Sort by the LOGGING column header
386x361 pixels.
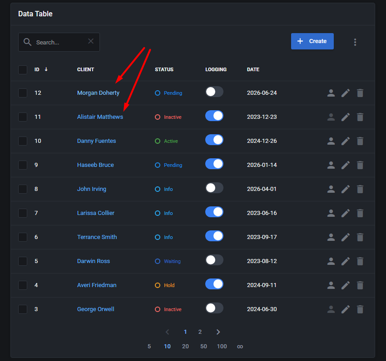pos(216,69)
